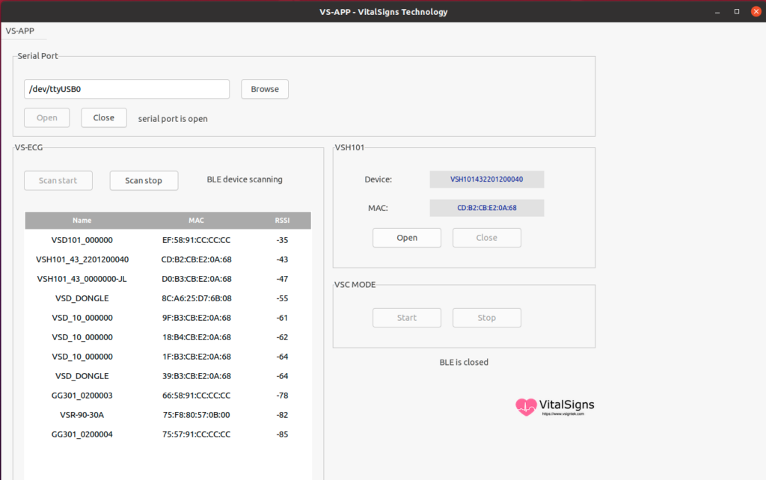Screen dimensions: 766x480
Task: Click MAC address D0:B3:CB:E2:0A:68 in table
Action: (197, 279)
